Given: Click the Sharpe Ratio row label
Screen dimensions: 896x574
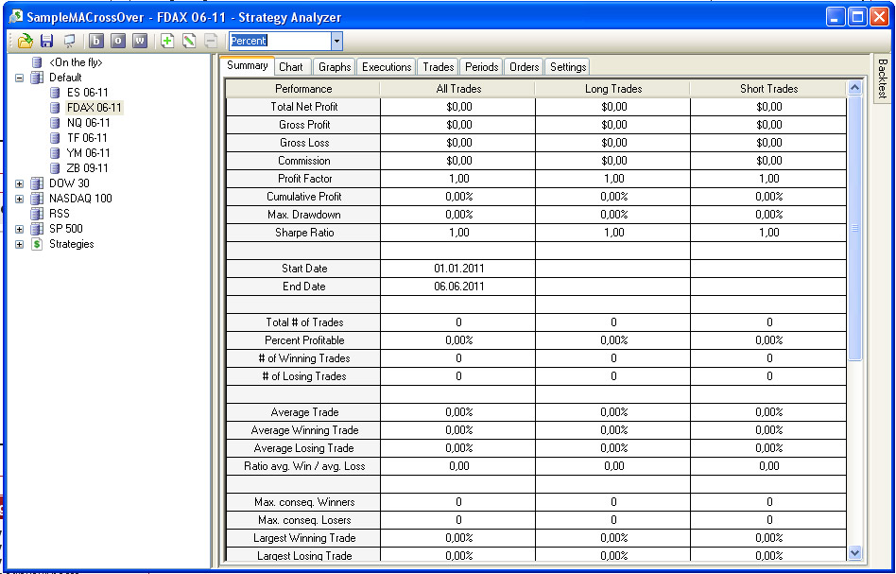Looking at the screenshot, I should coord(304,233).
